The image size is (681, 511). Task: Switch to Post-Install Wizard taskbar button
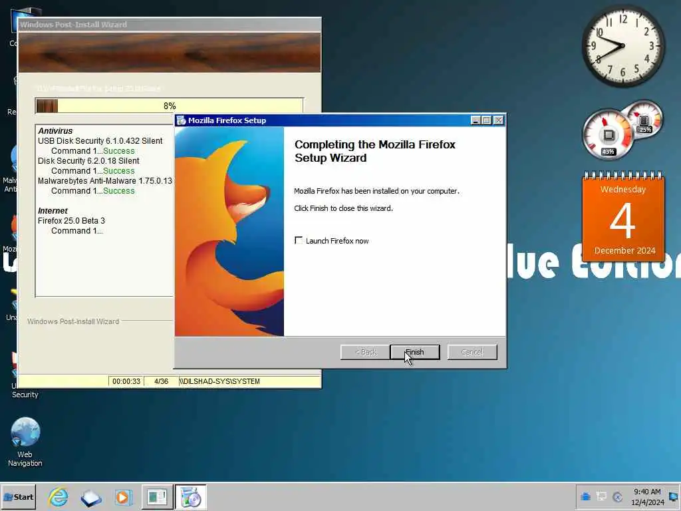point(157,496)
